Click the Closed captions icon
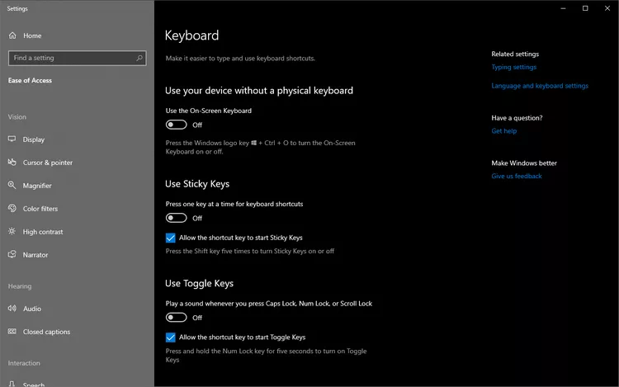The image size is (619, 387). click(12, 332)
